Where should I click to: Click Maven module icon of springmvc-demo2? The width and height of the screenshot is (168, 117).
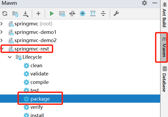click(x=11, y=41)
